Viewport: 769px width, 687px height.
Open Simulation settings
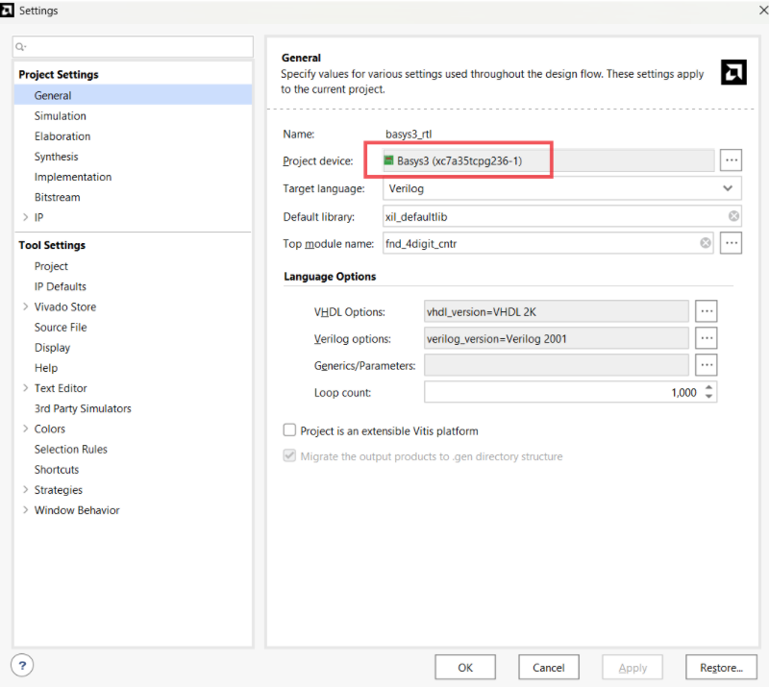(61, 115)
